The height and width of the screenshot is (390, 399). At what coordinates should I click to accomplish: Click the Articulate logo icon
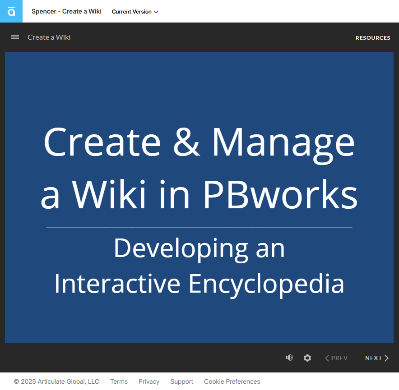click(11, 11)
